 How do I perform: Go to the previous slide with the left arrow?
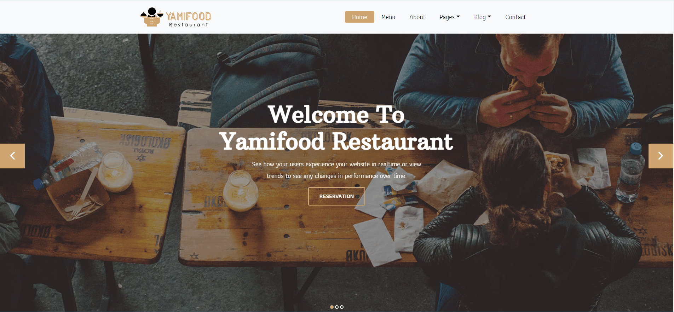(x=12, y=156)
